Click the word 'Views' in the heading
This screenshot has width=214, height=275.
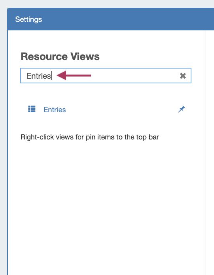tap(85, 56)
